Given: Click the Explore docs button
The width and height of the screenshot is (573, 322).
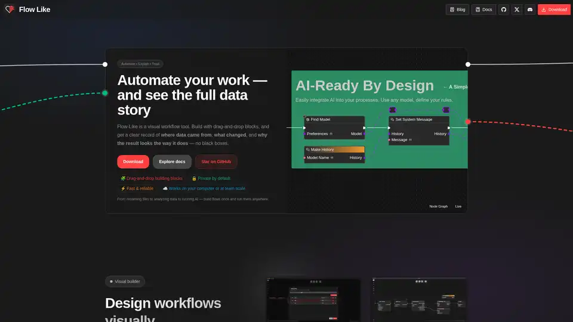Looking at the screenshot, I should coord(172,162).
